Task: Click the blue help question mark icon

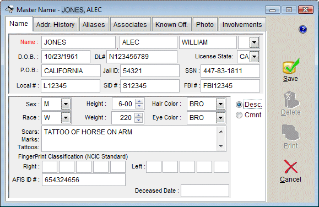Action: click(x=302, y=29)
